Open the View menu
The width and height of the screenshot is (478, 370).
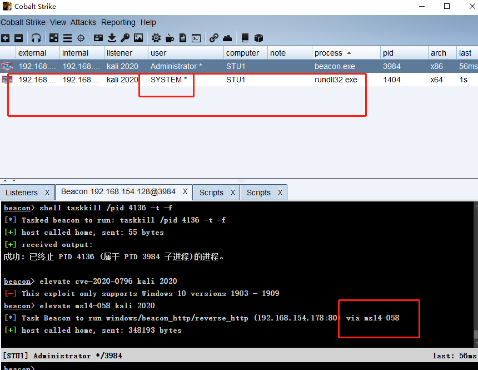[58, 22]
